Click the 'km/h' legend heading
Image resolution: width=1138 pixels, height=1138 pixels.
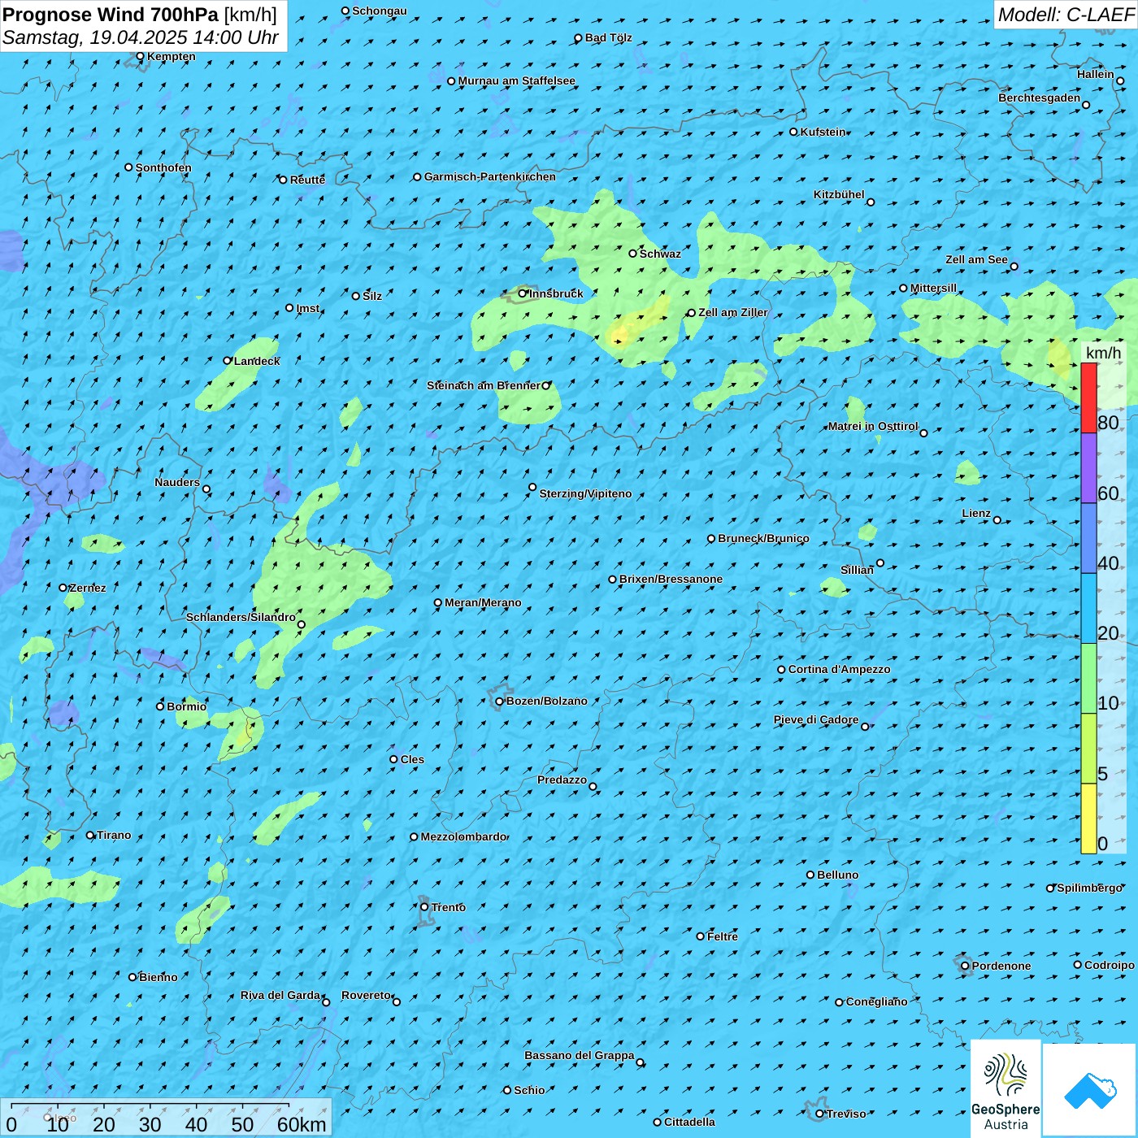(1103, 353)
